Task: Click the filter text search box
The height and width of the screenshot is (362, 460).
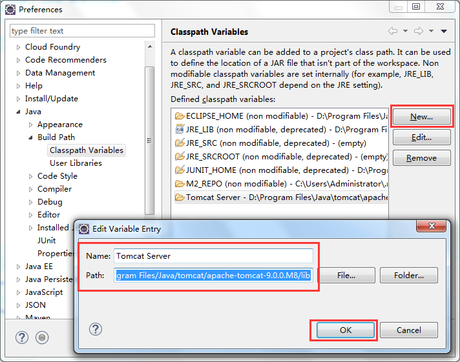Action: 82,31
